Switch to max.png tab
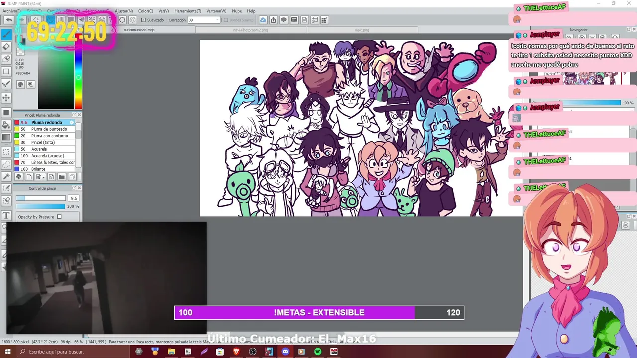Image resolution: width=637 pixels, height=358 pixels. (x=362, y=30)
